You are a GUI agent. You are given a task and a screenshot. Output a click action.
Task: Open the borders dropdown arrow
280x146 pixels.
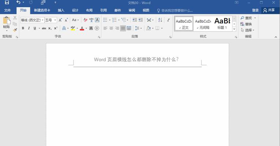click(x=162, y=28)
